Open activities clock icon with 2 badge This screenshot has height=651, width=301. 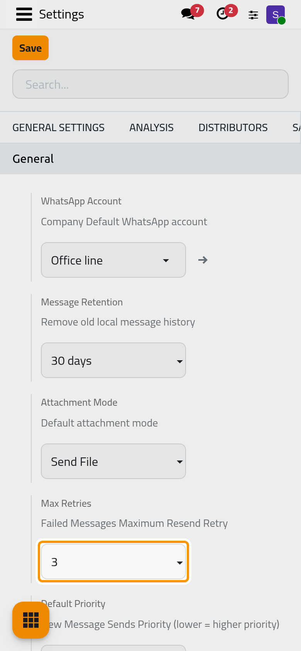click(226, 13)
